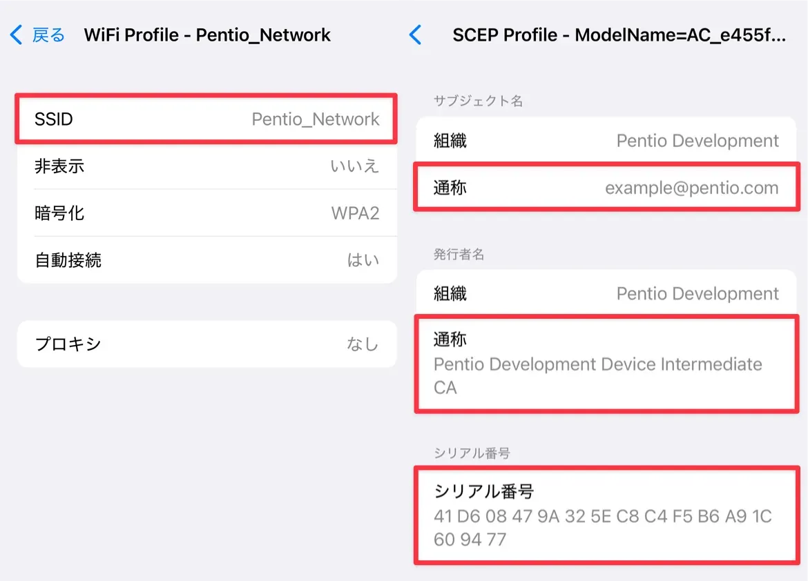Tap the 非表示 hidden network row
808x581 pixels.
coord(206,166)
